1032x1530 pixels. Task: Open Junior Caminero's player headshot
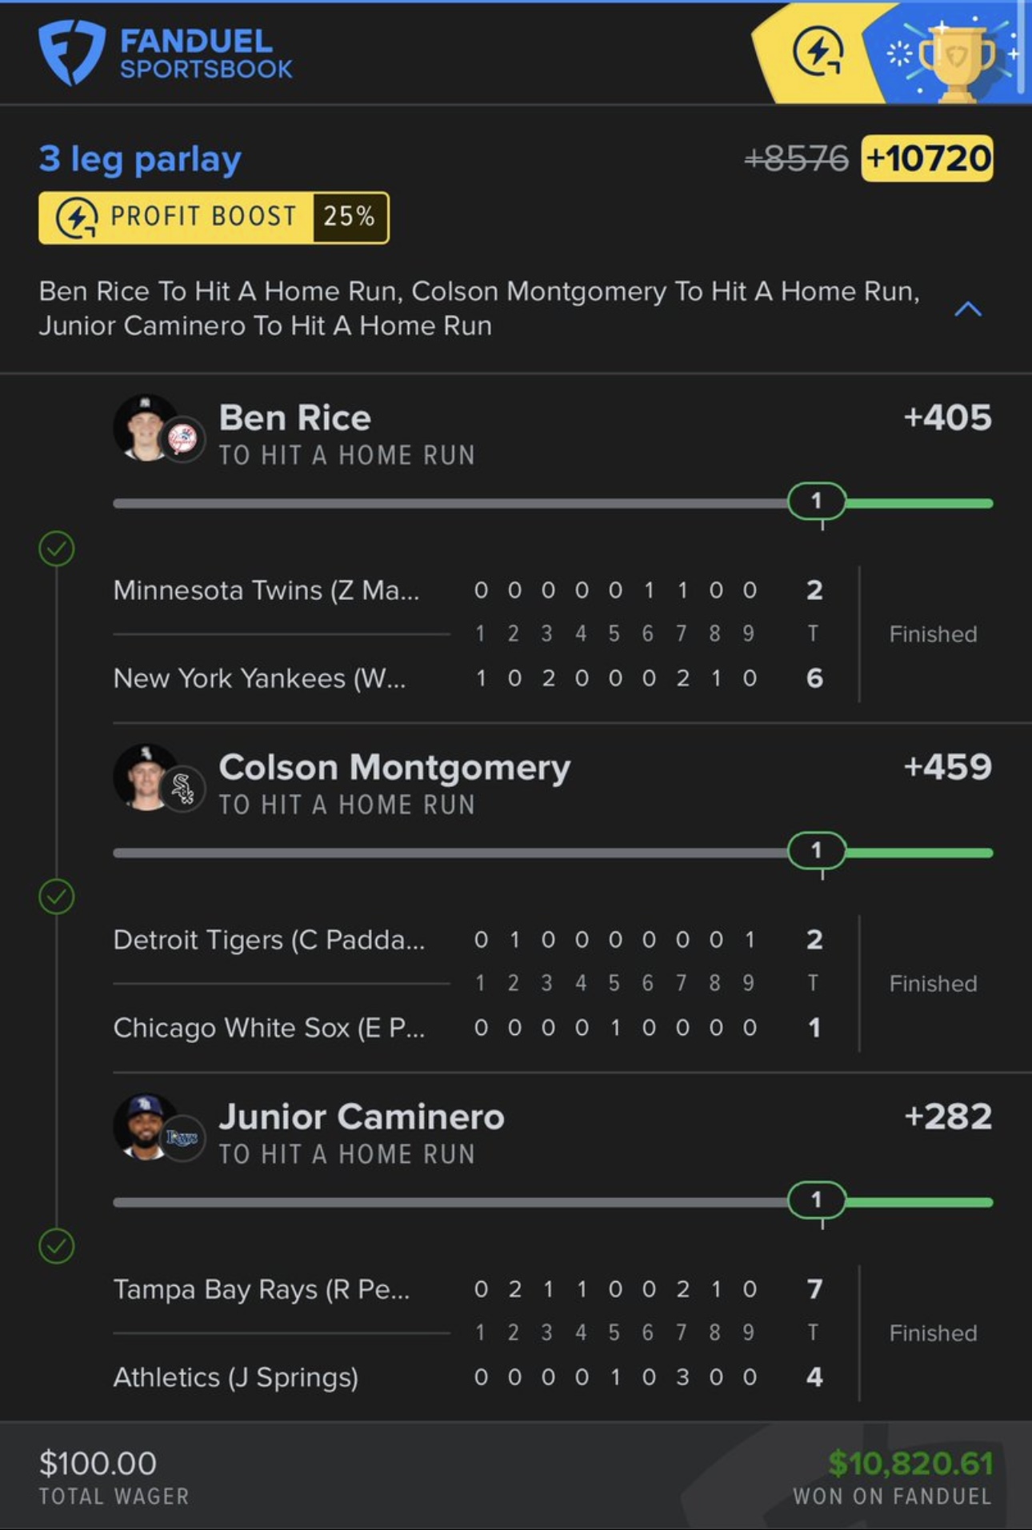[144, 1125]
